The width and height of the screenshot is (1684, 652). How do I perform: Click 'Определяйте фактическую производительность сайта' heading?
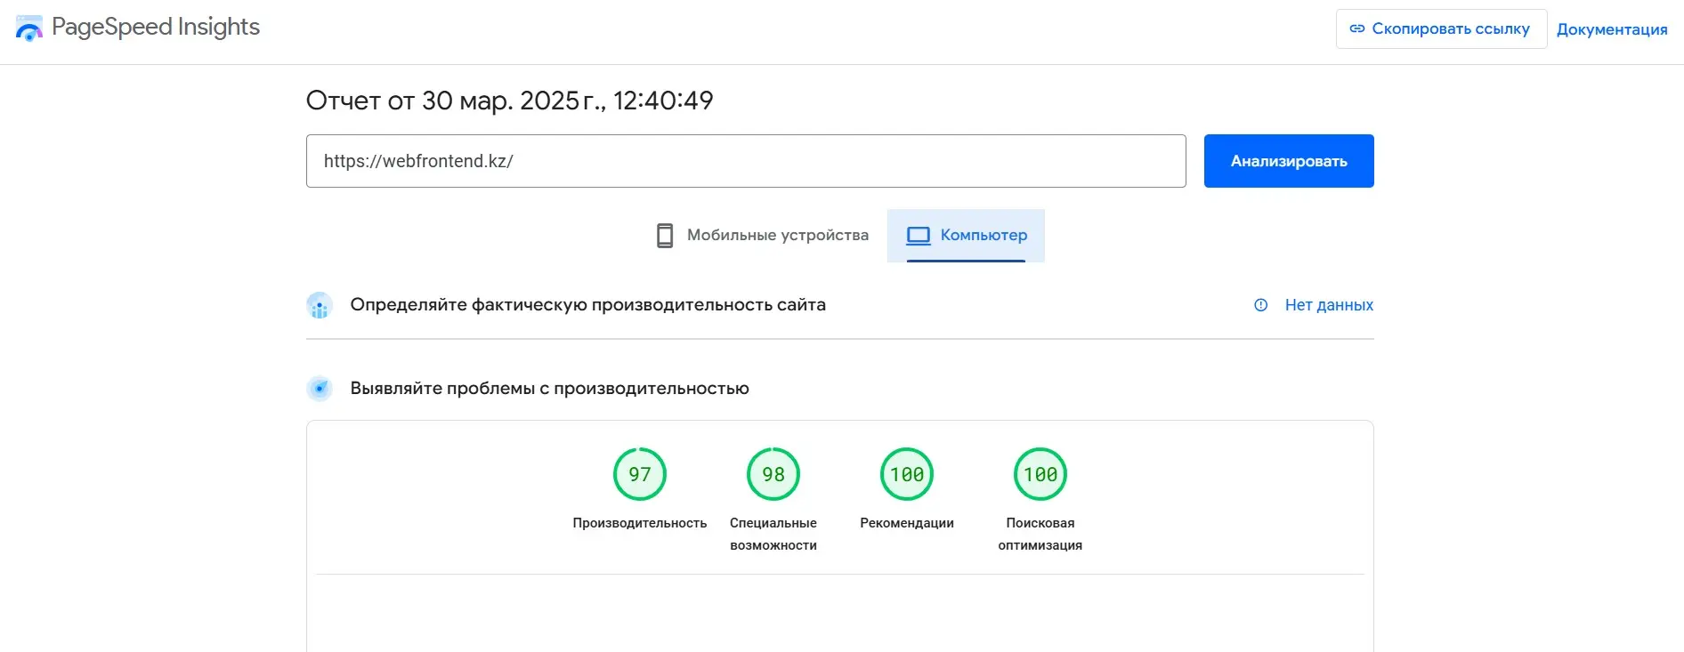point(588,305)
